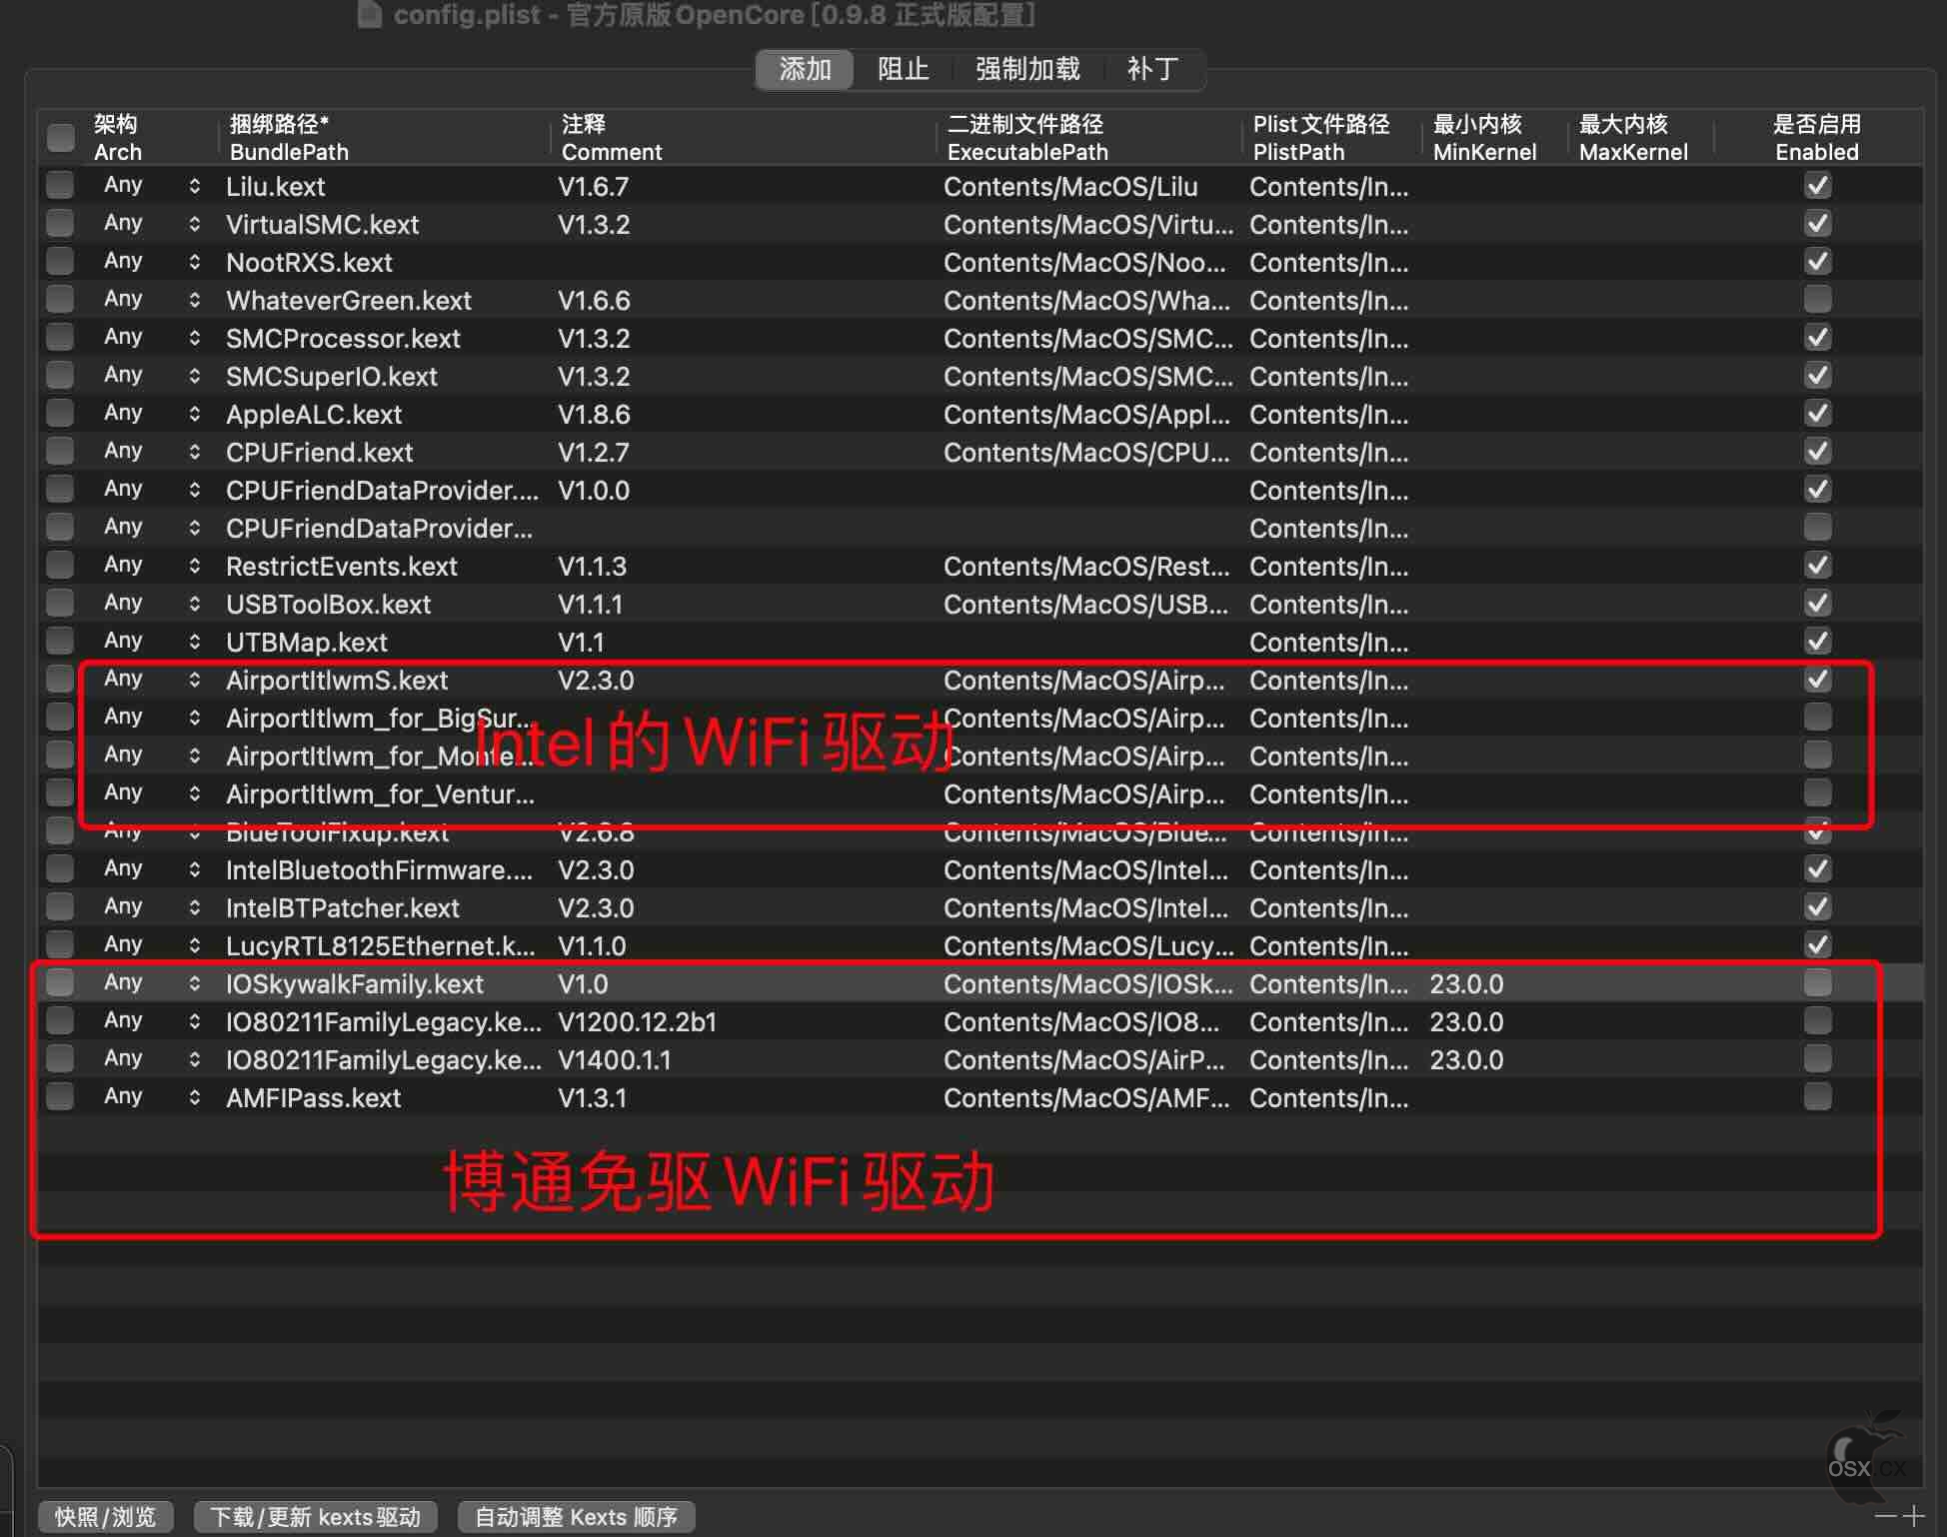Click the config.plist document icon in title
The width and height of the screenshot is (1947, 1537).
(x=370, y=14)
